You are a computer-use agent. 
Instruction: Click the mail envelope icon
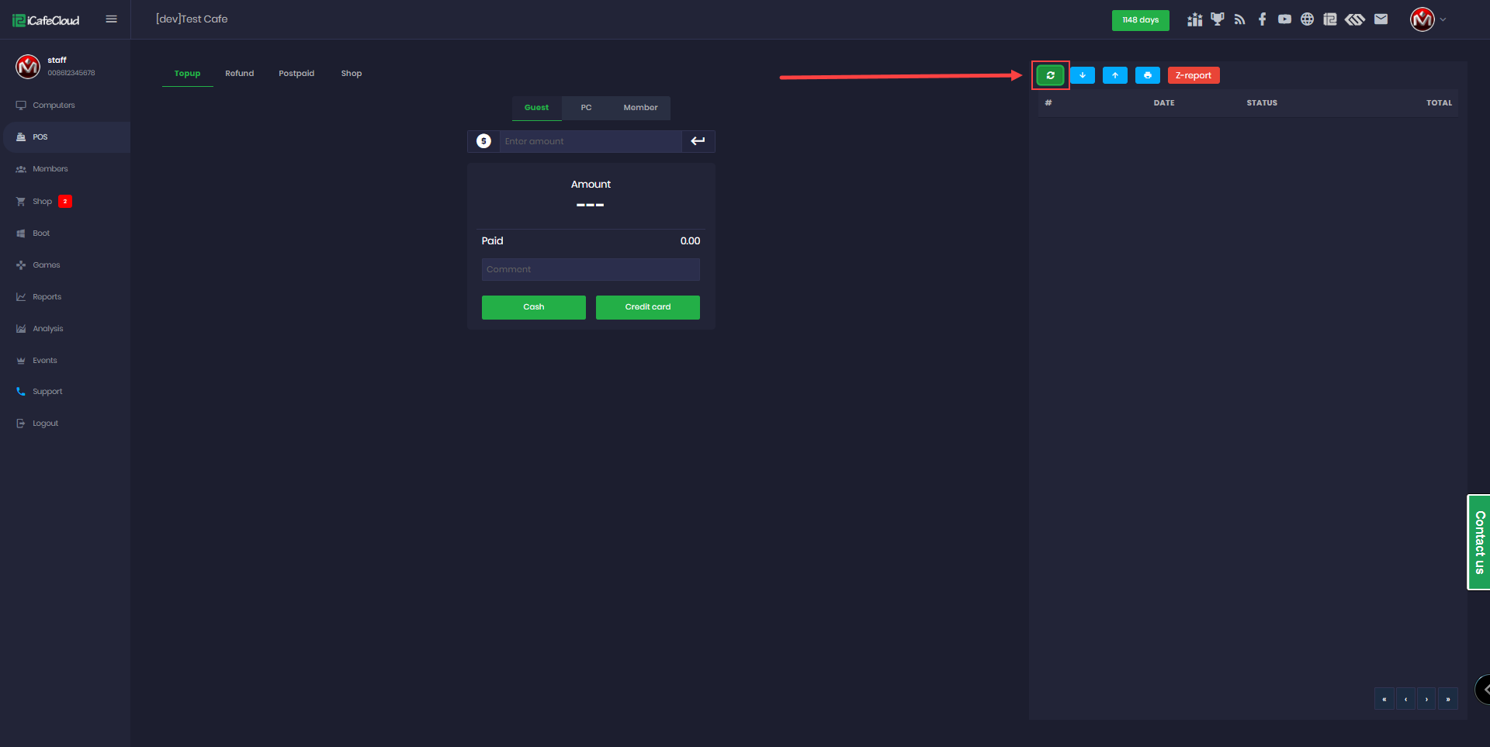[x=1381, y=19]
